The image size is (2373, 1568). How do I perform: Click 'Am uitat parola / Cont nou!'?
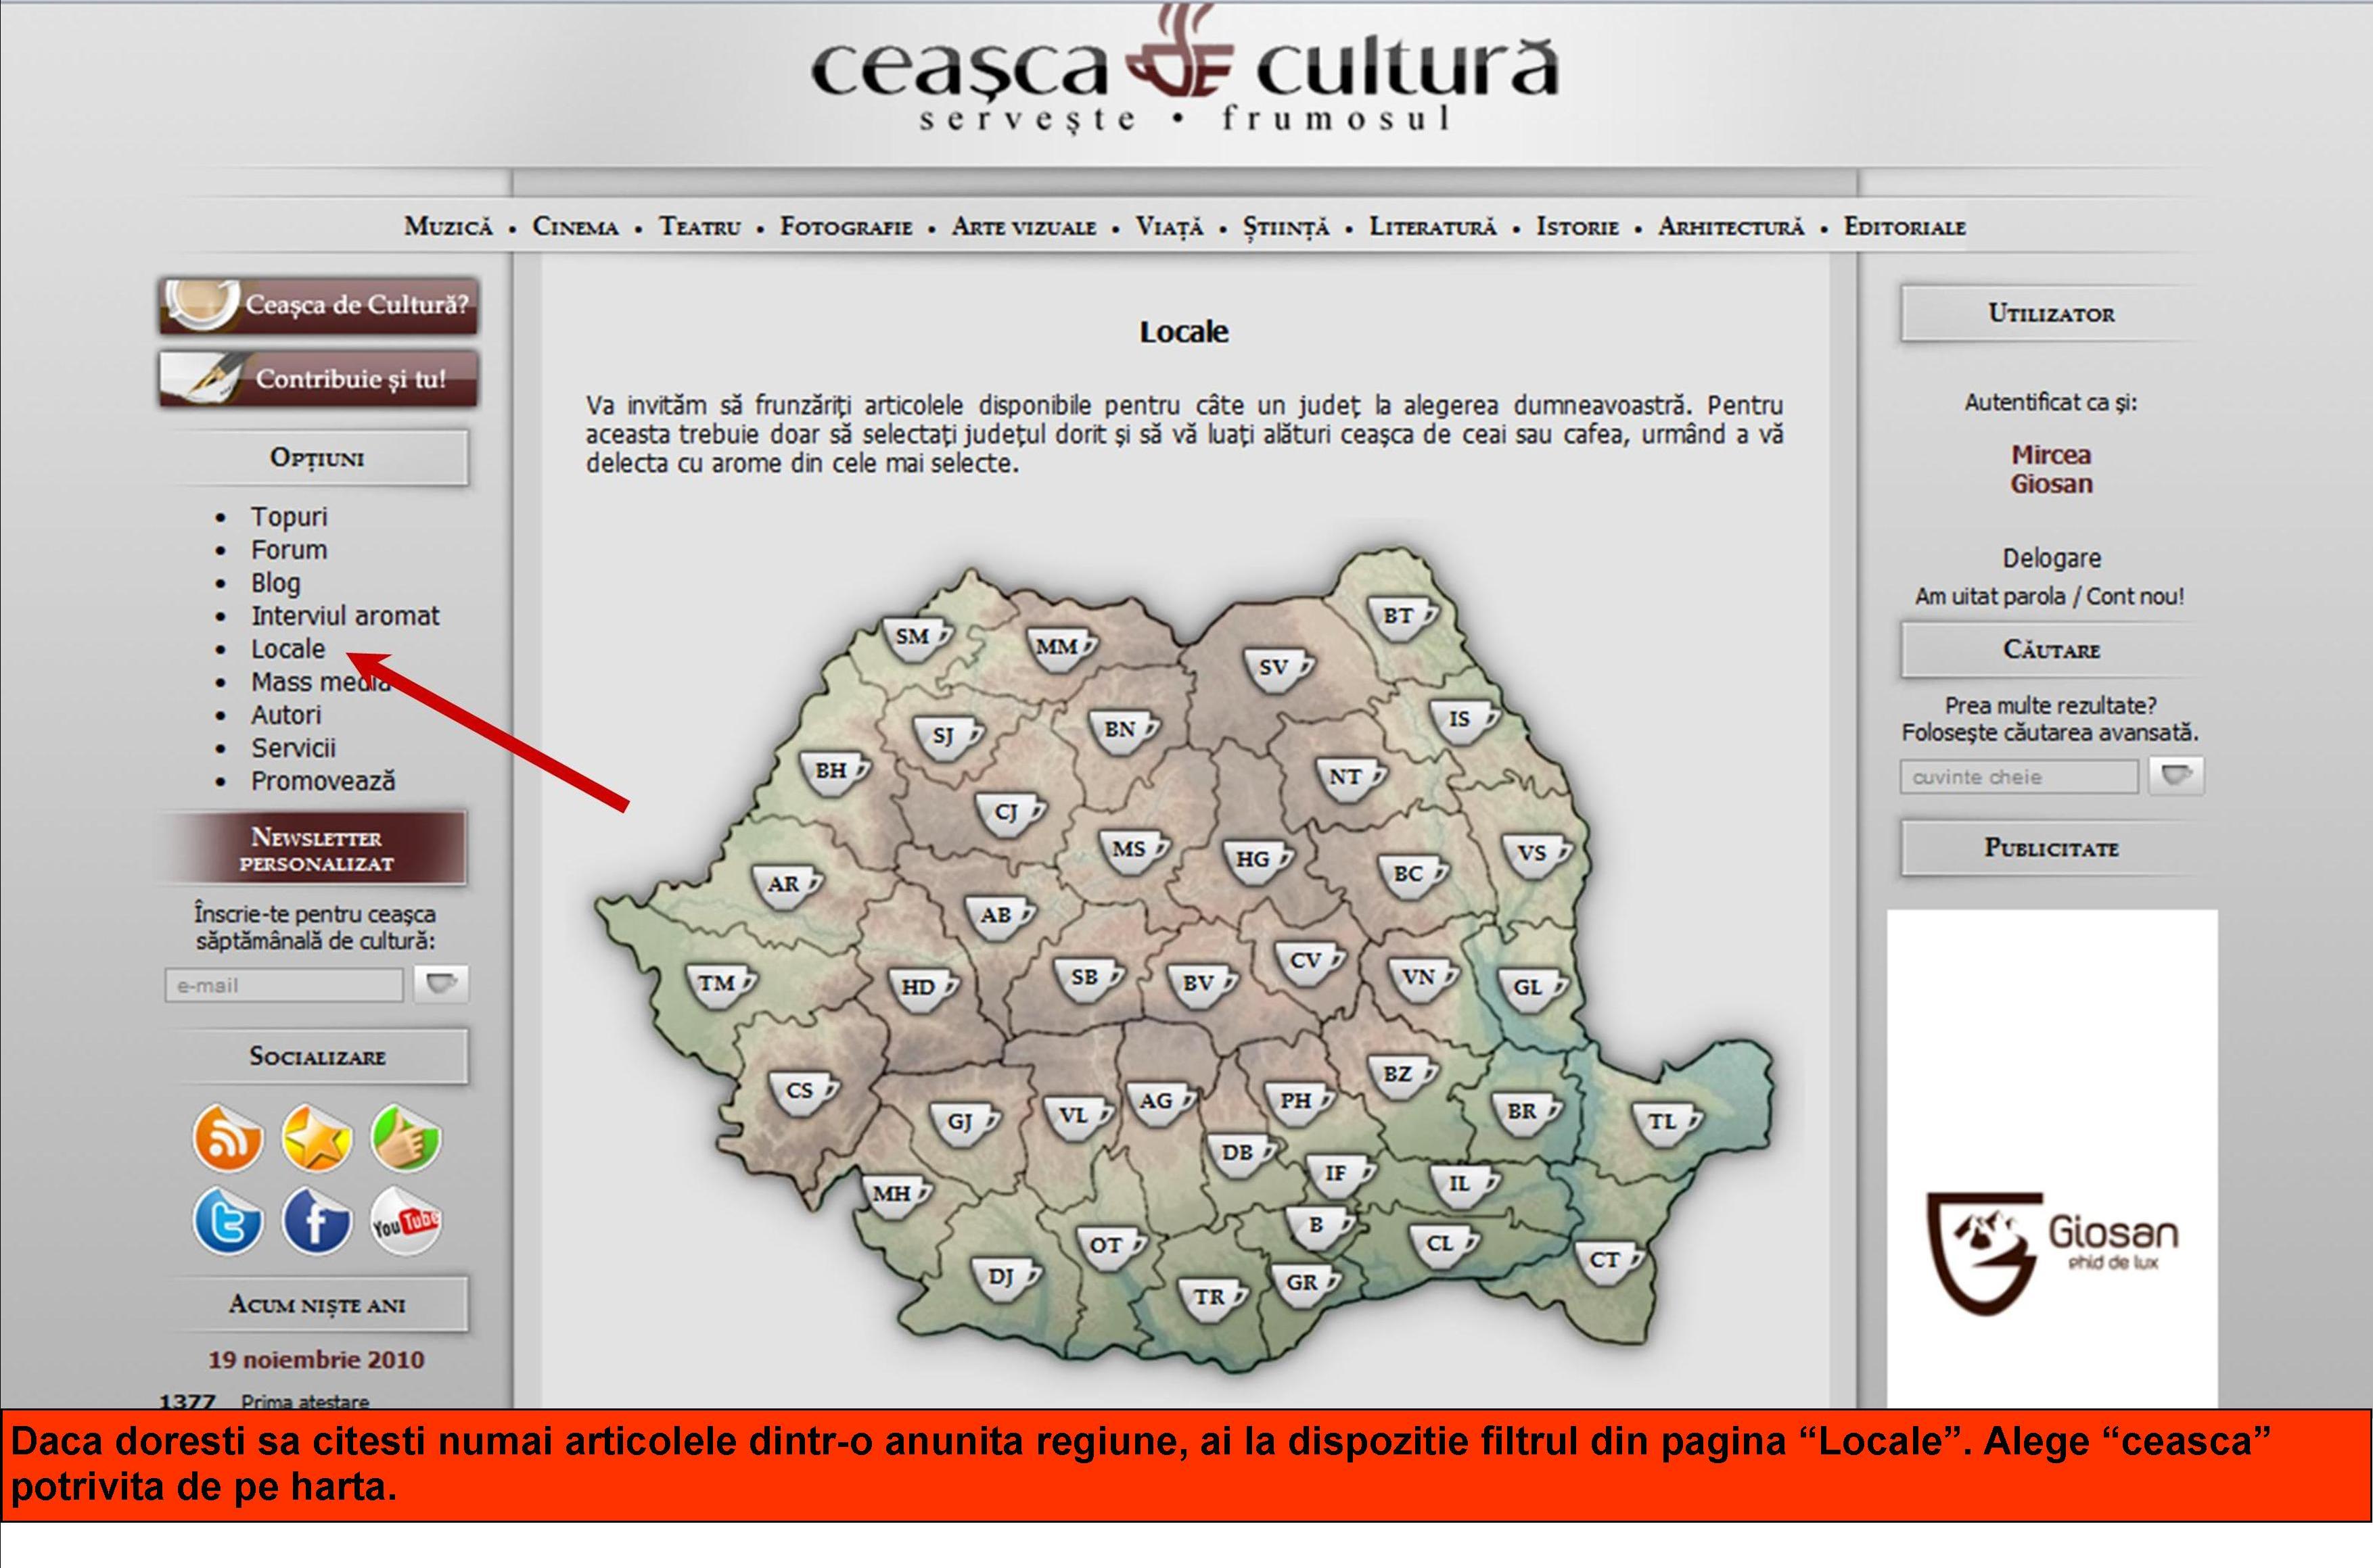[x=2050, y=597]
